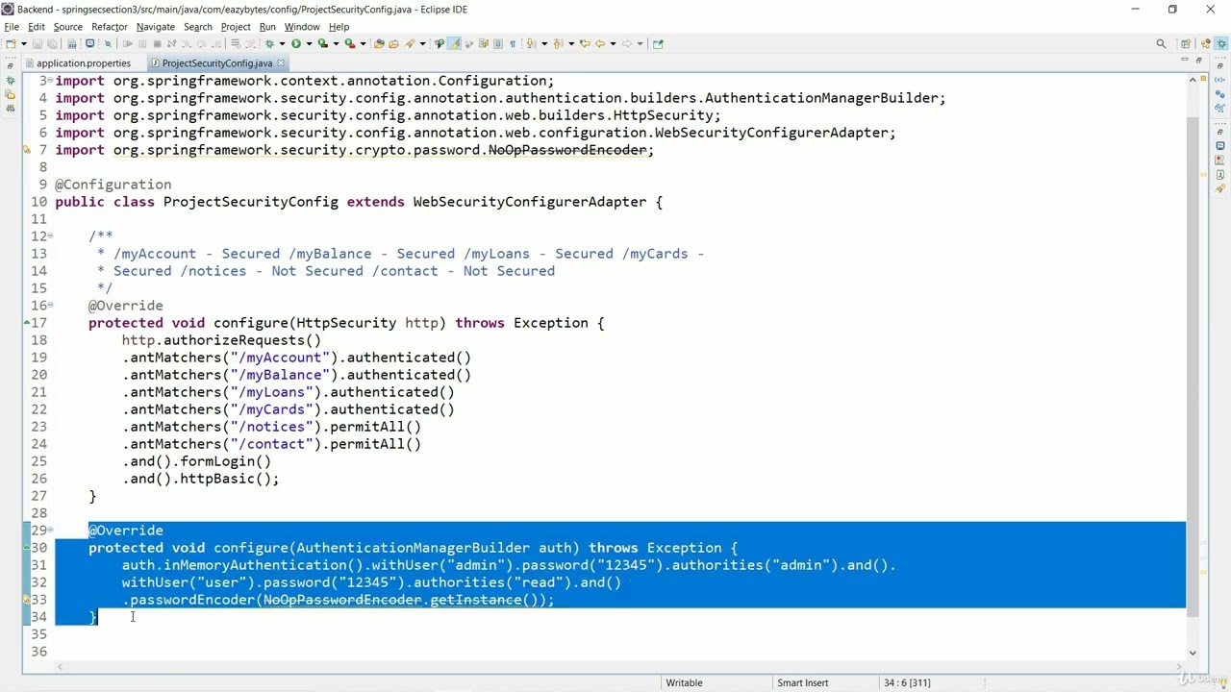Open the New wizard dropdown arrow
This screenshot has width=1231, height=692.
point(24,43)
